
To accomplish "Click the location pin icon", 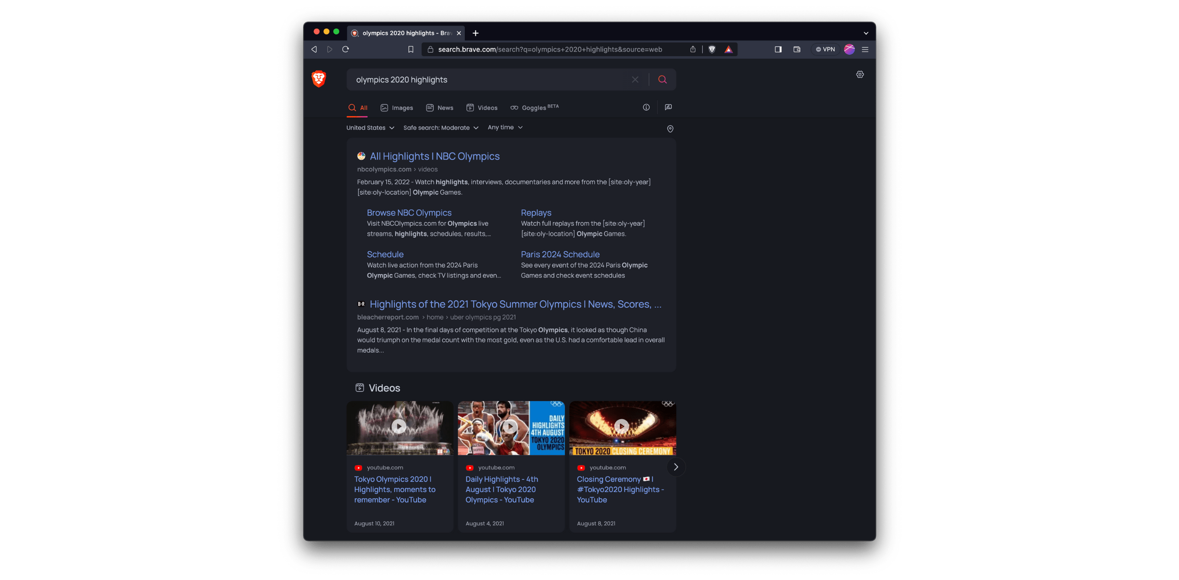I will coord(670,129).
